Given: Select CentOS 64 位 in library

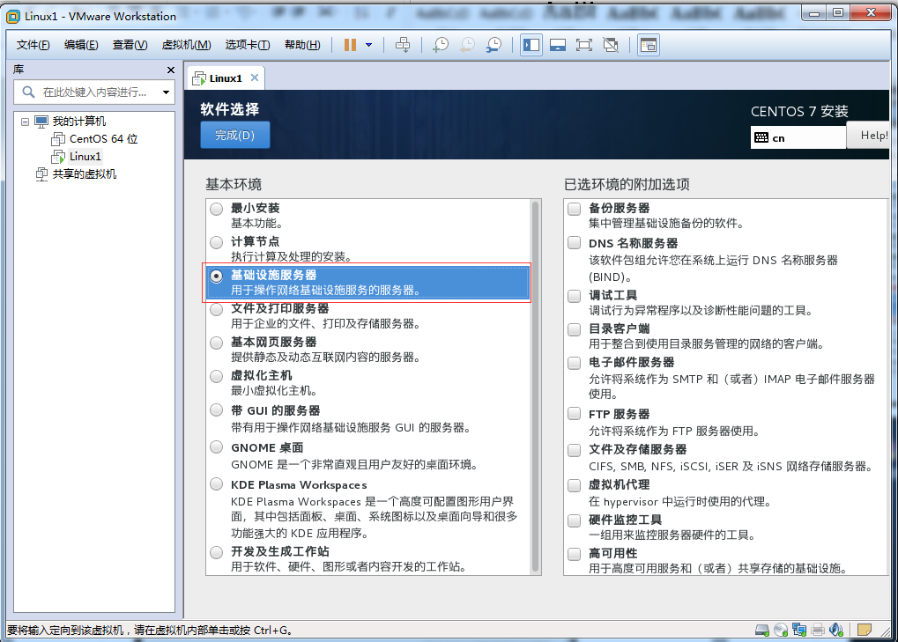Looking at the screenshot, I should coord(103,139).
